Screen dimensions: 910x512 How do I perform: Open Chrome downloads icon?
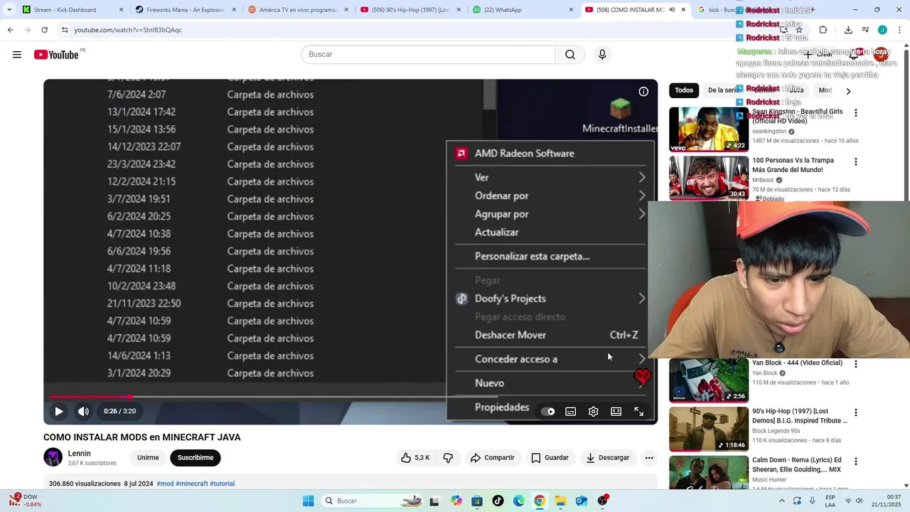[x=848, y=30]
